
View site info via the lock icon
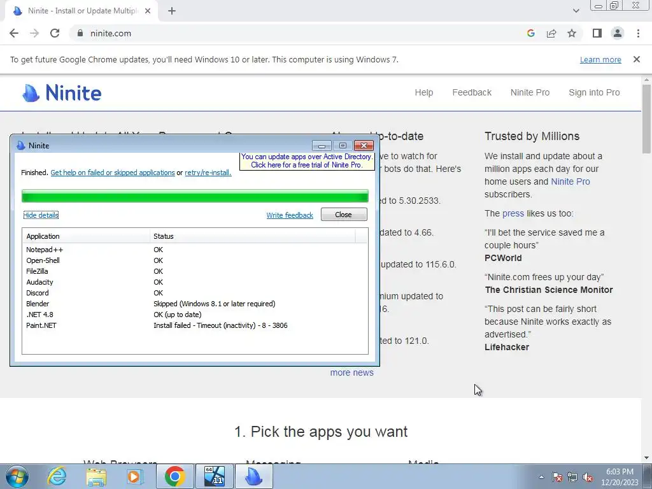[x=80, y=33]
